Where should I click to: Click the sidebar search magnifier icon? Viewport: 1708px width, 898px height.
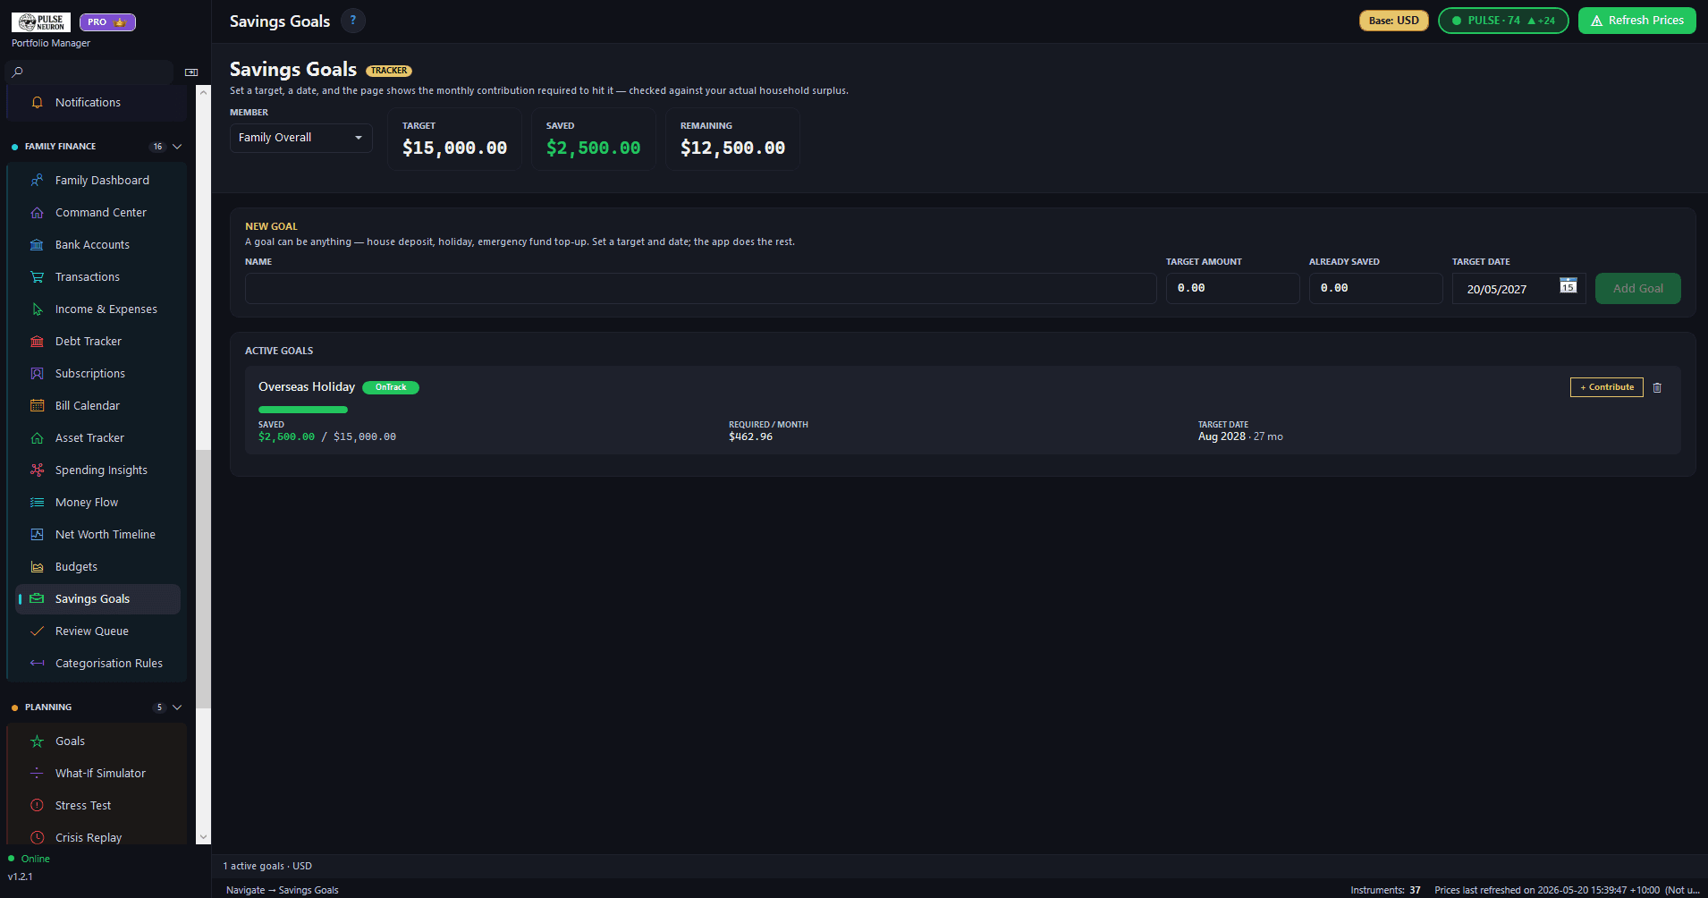coord(17,72)
